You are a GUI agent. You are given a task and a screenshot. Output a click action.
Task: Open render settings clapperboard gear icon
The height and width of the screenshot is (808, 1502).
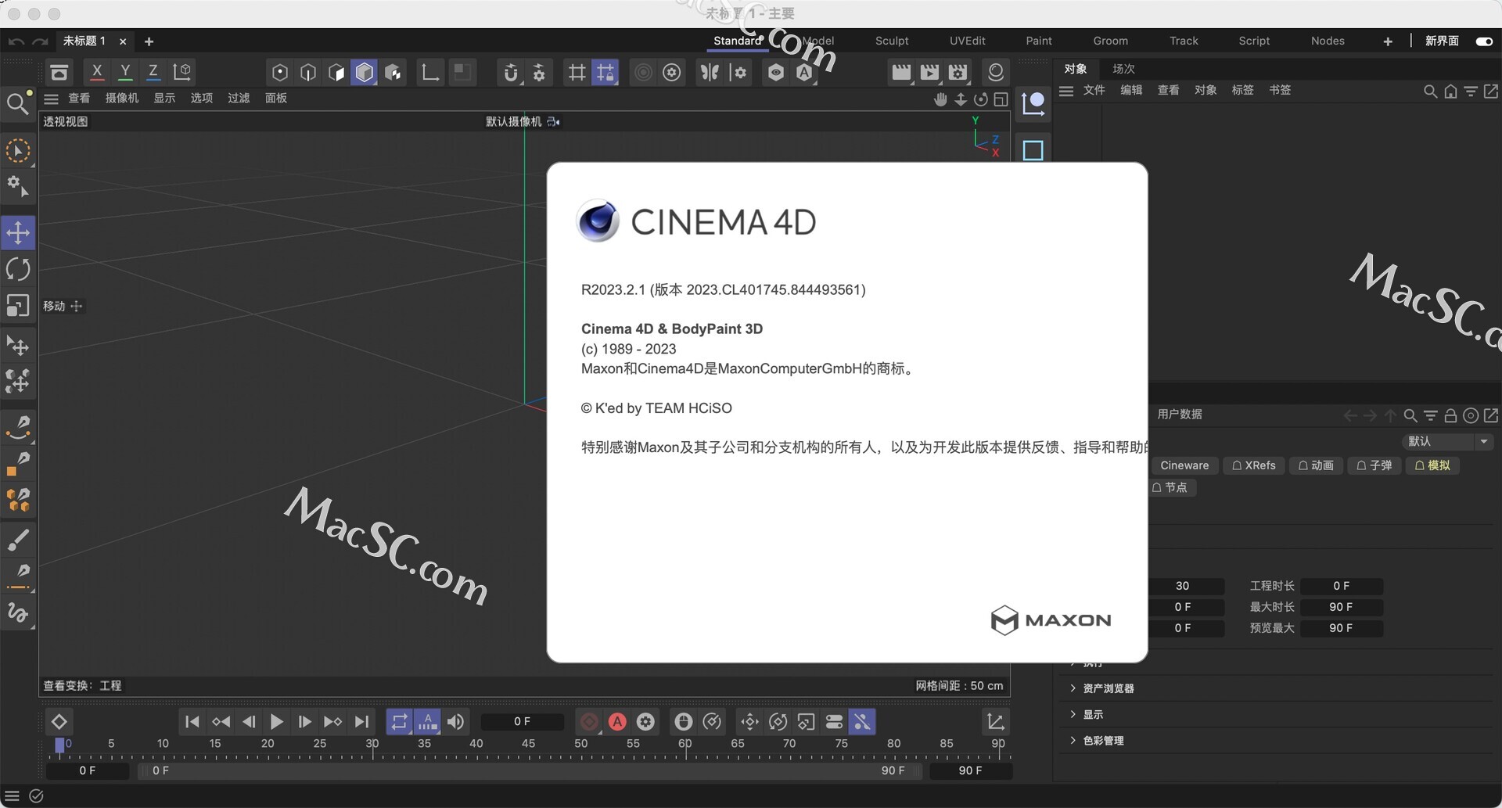958,72
